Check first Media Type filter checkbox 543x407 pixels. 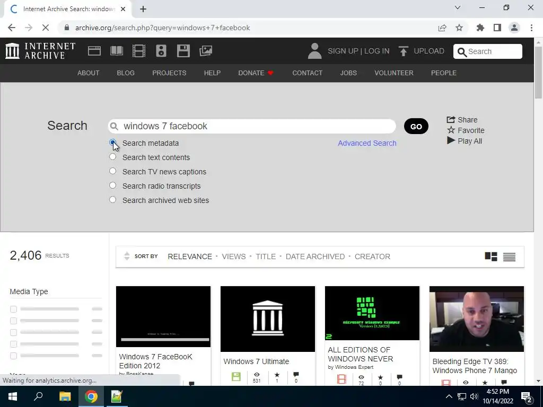(13, 309)
